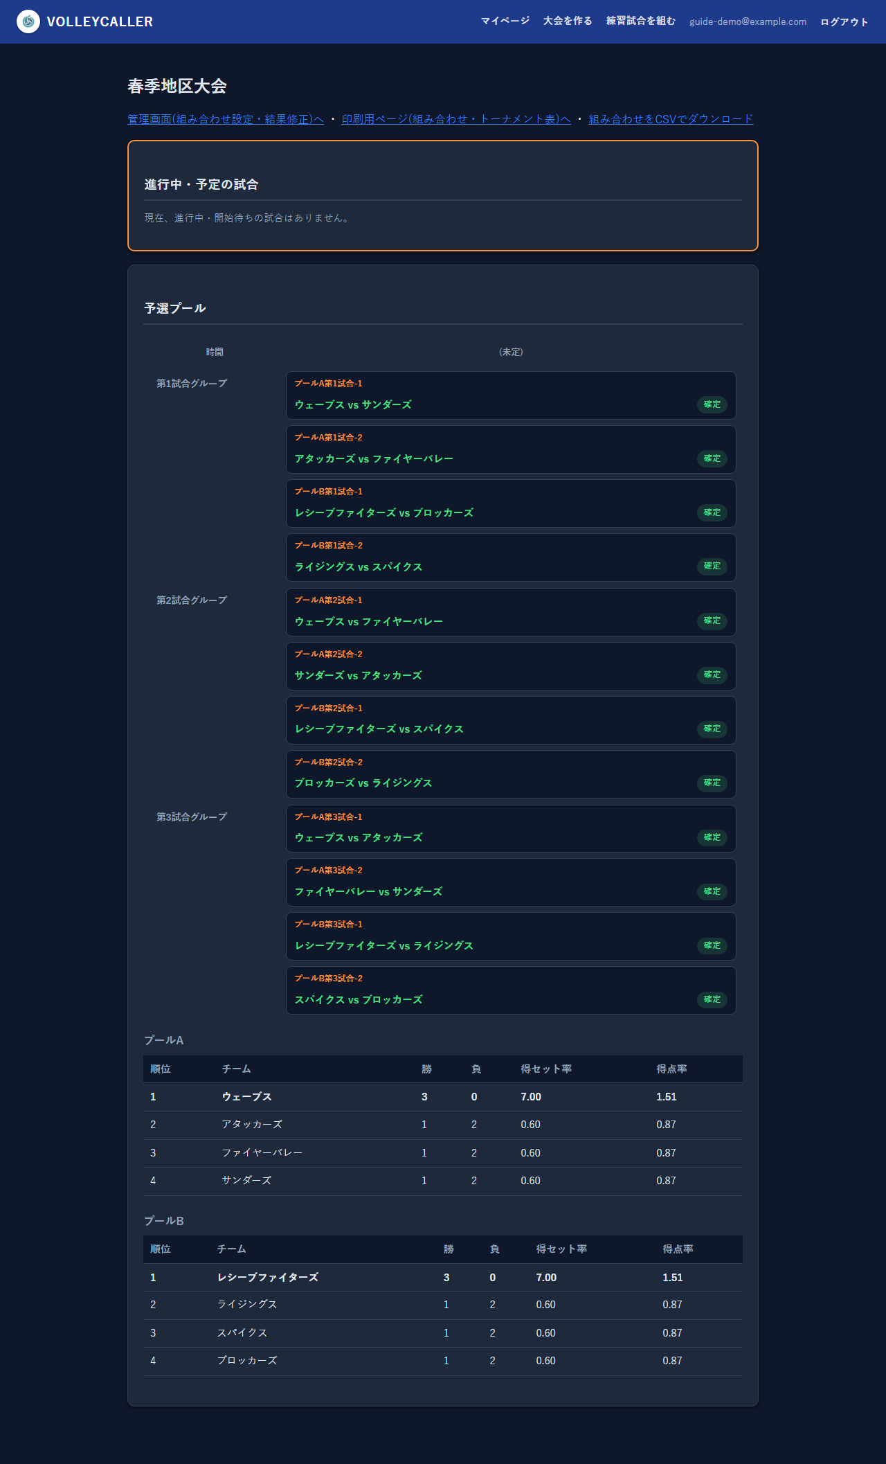Click the プールA第3試合-1 match label

pos(329,817)
